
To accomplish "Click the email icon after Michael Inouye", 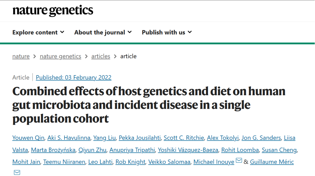I will click(x=239, y=161).
